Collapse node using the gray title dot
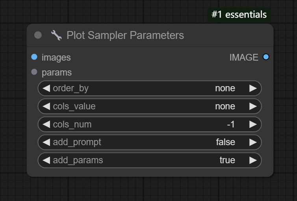Screen dimensions: 297x201 point(38,35)
